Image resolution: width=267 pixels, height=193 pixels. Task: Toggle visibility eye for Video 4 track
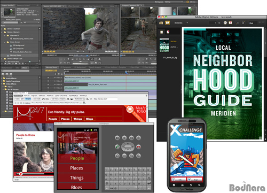pyautogui.click(x=48, y=84)
